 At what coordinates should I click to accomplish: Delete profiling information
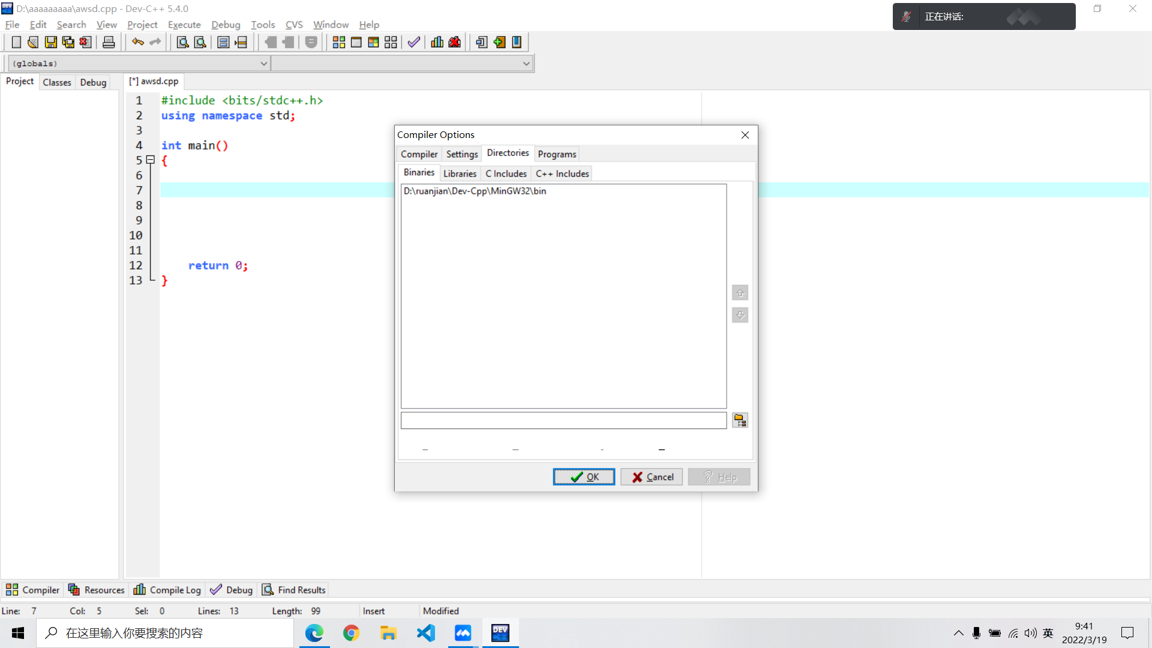(x=454, y=42)
